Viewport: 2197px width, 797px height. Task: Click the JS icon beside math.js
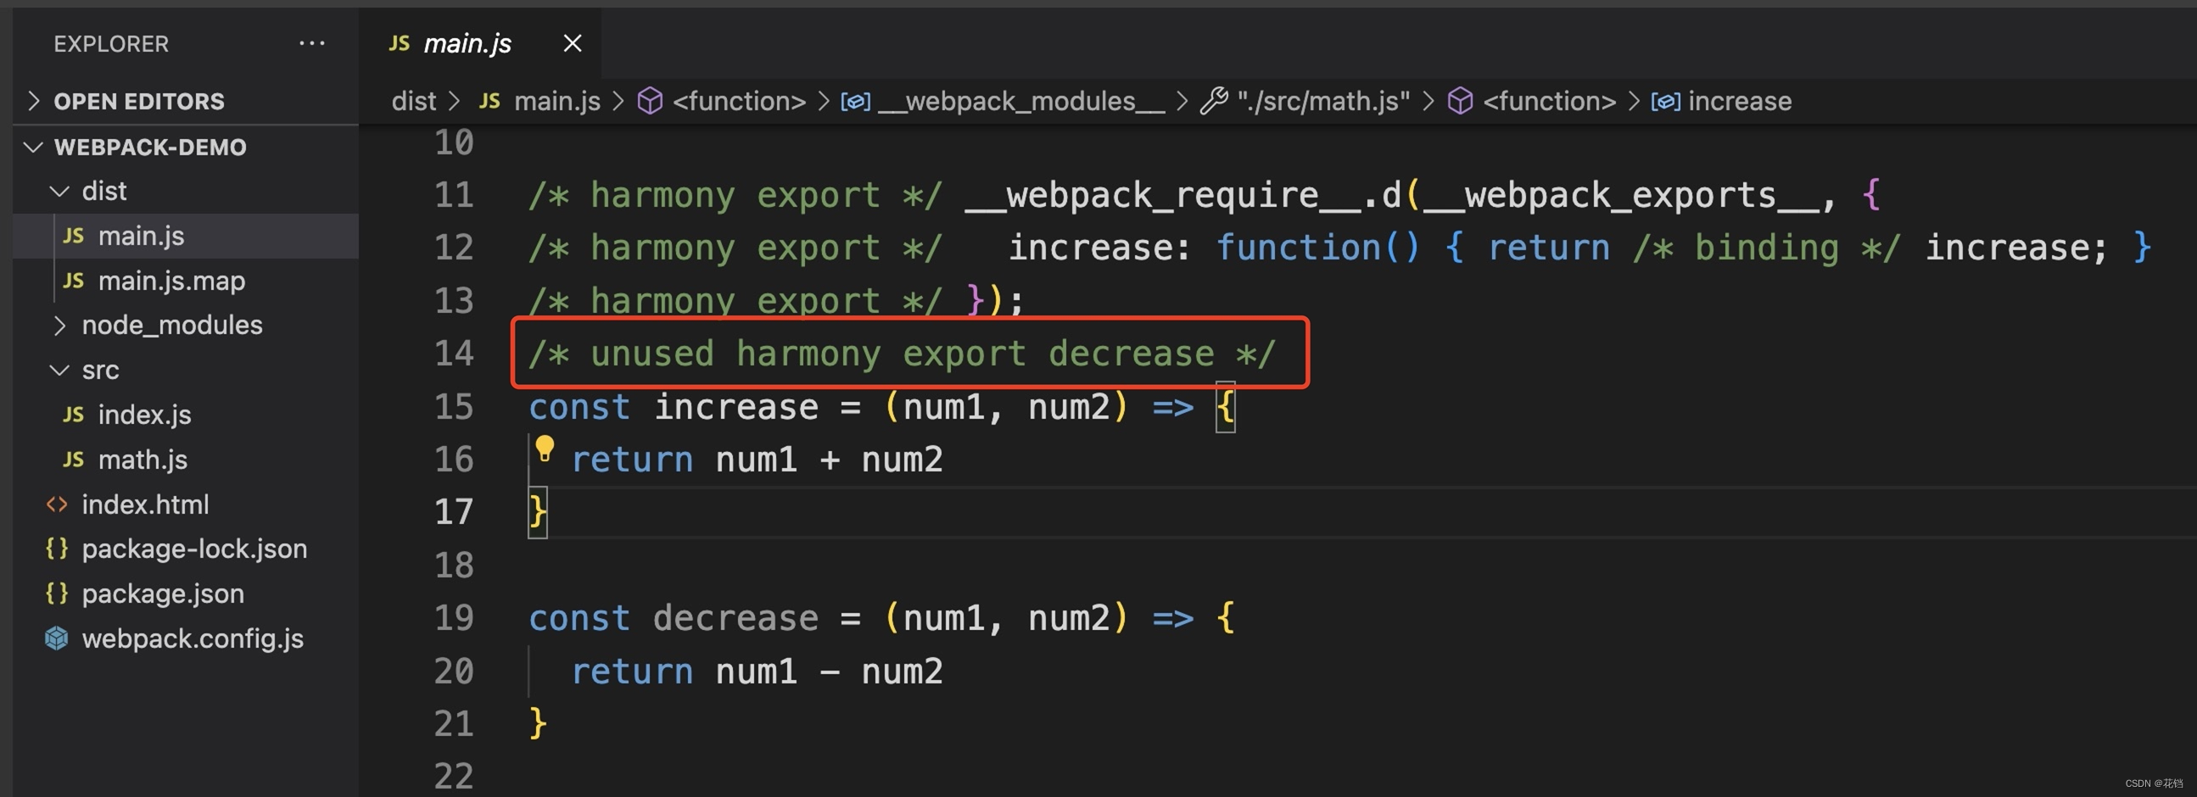pyautogui.click(x=73, y=460)
